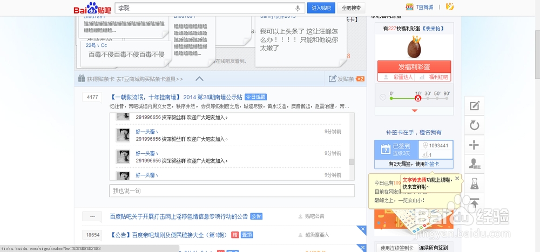
Task: Click the 发贴条 link
Action: coord(346,79)
